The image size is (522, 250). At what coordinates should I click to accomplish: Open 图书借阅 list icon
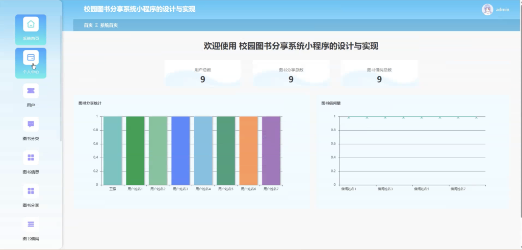coord(31,224)
